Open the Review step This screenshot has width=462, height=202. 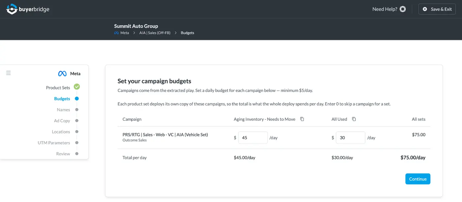tap(63, 154)
